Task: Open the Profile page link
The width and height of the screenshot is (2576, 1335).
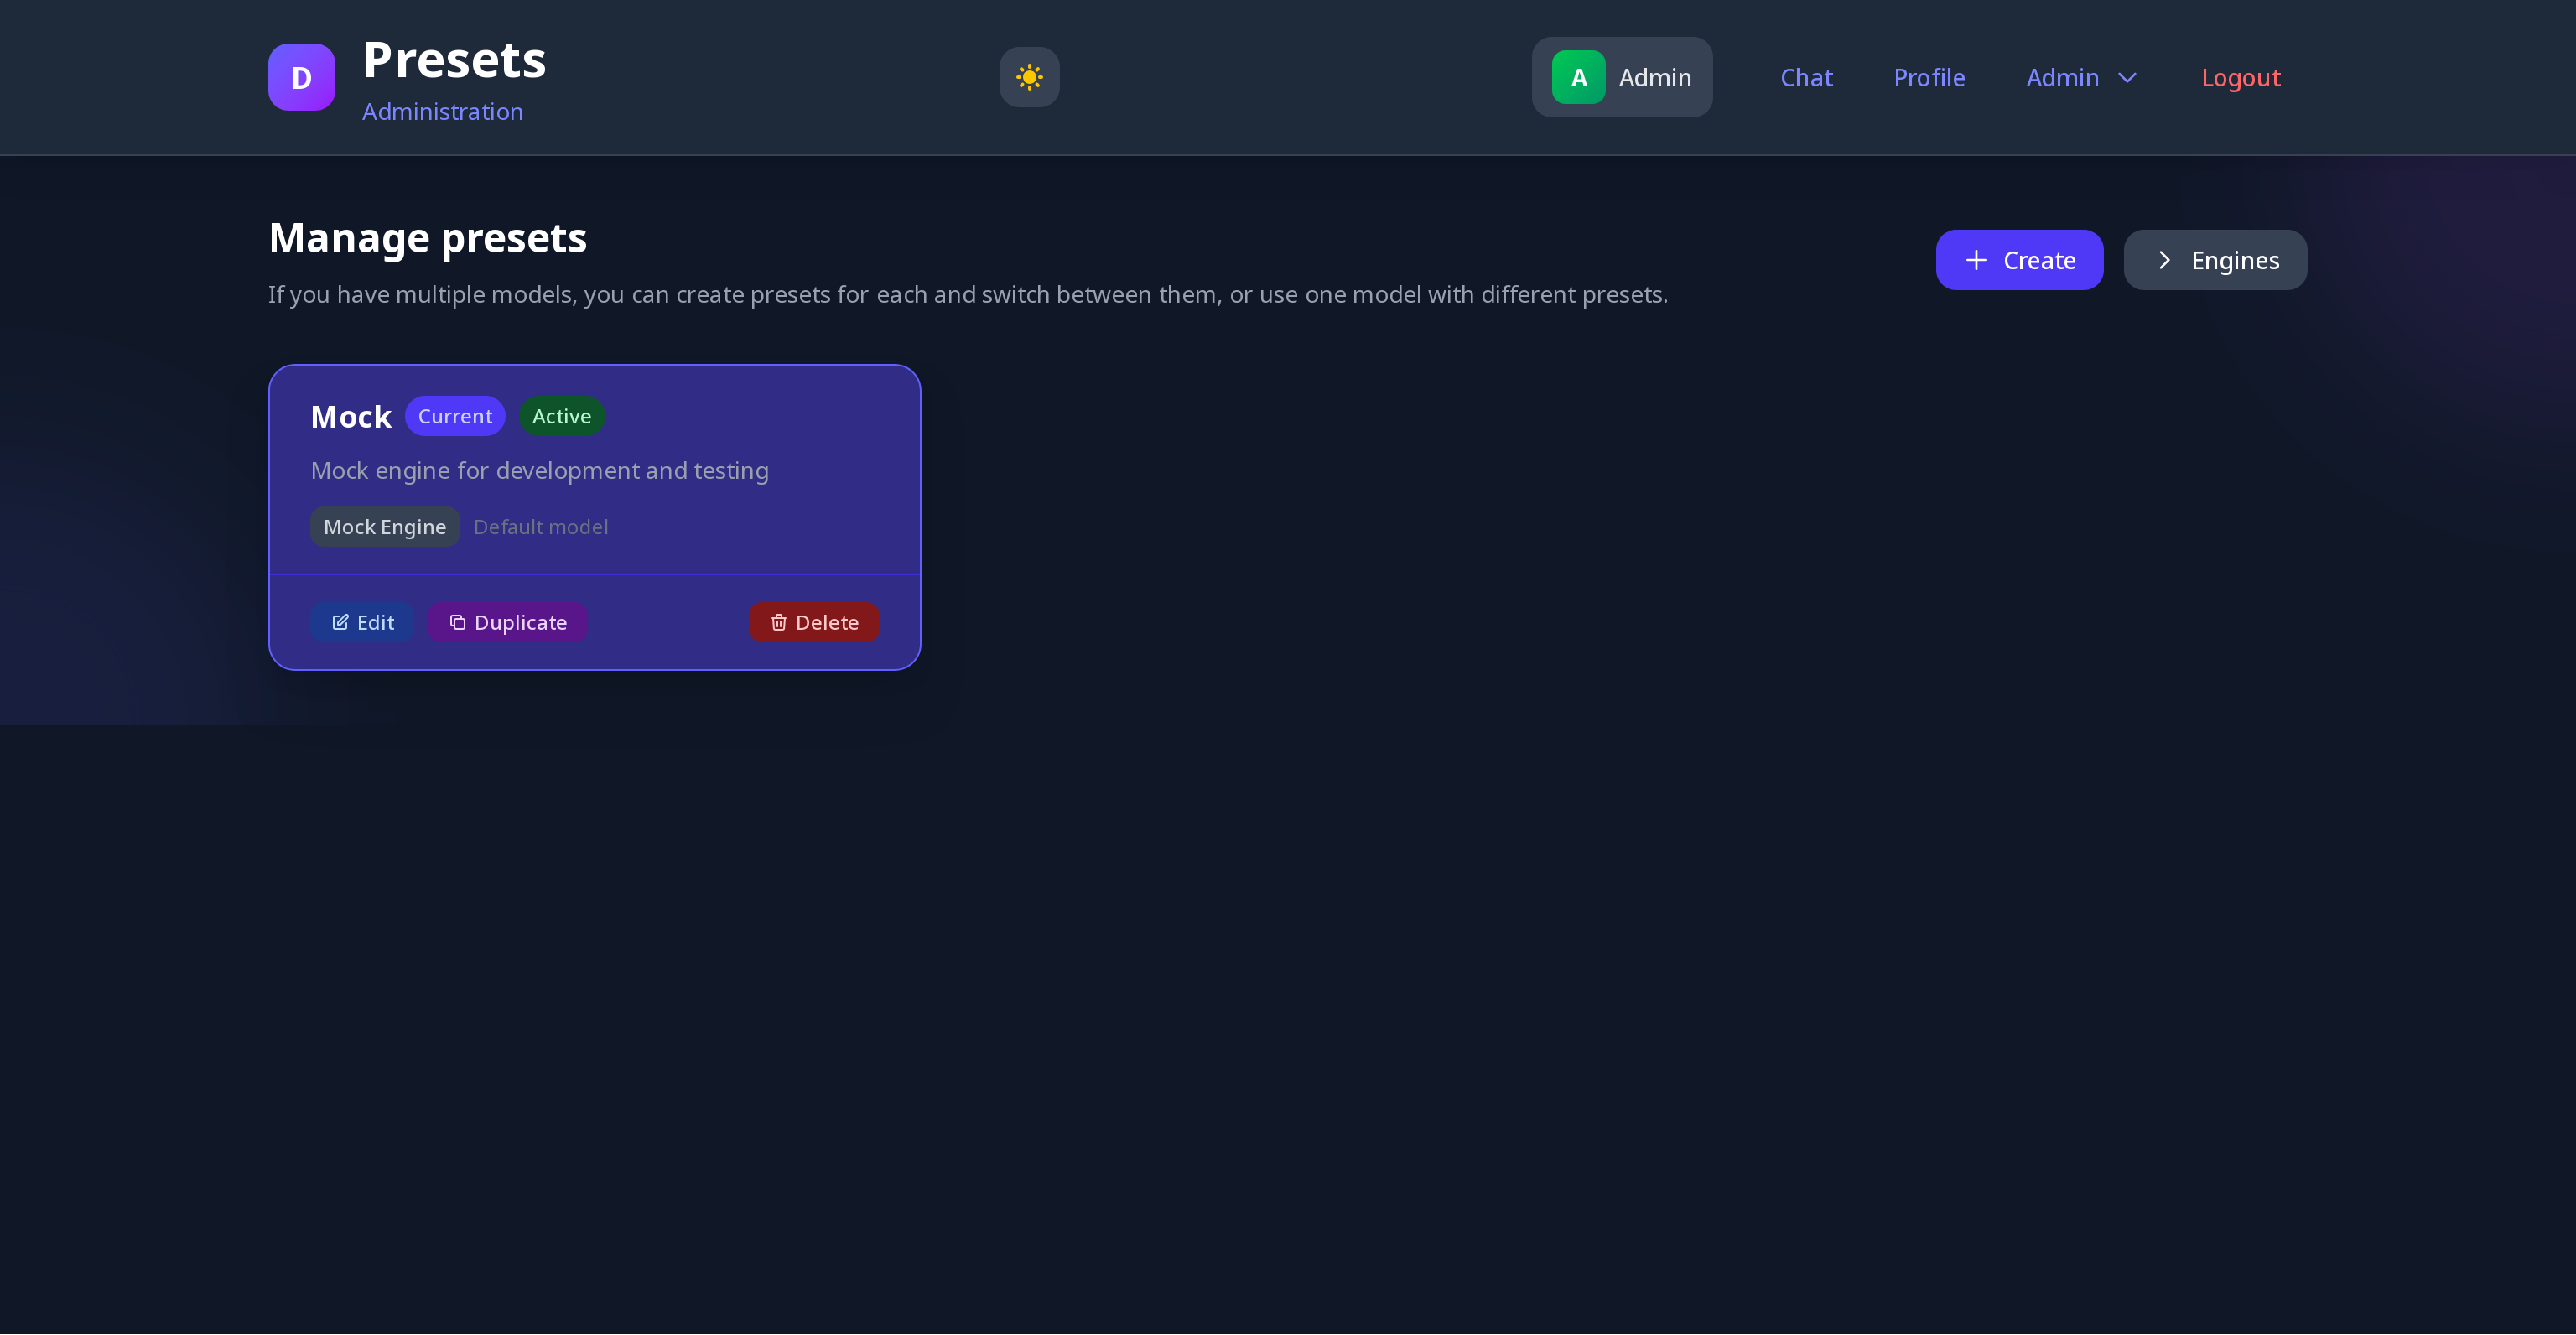Action: coord(1929,78)
